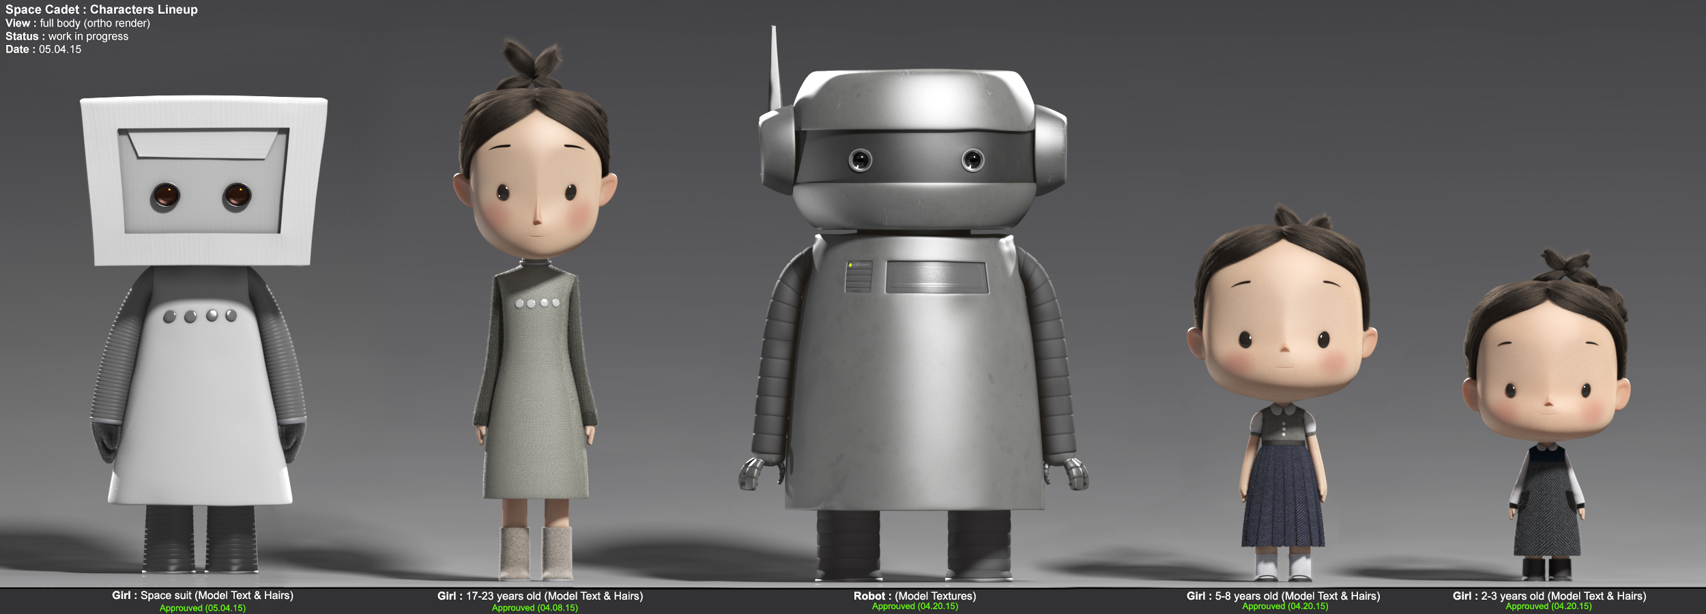The width and height of the screenshot is (1706, 614).
Task: Click the date text 05.04.15
Action: click(59, 49)
